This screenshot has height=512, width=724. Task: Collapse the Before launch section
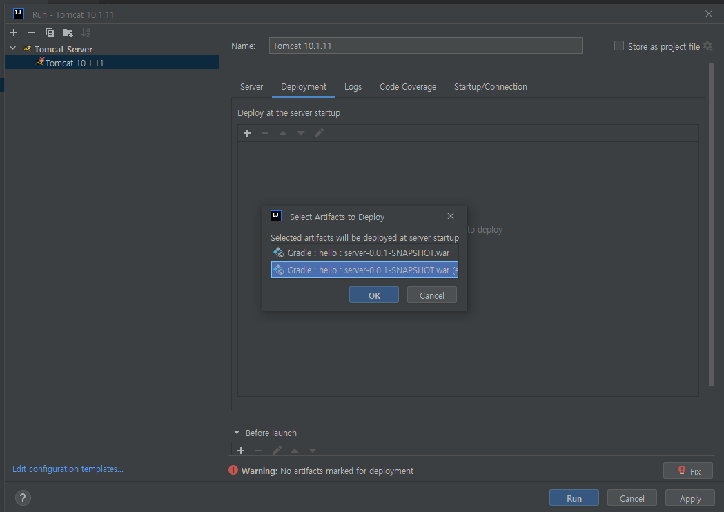coord(237,433)
